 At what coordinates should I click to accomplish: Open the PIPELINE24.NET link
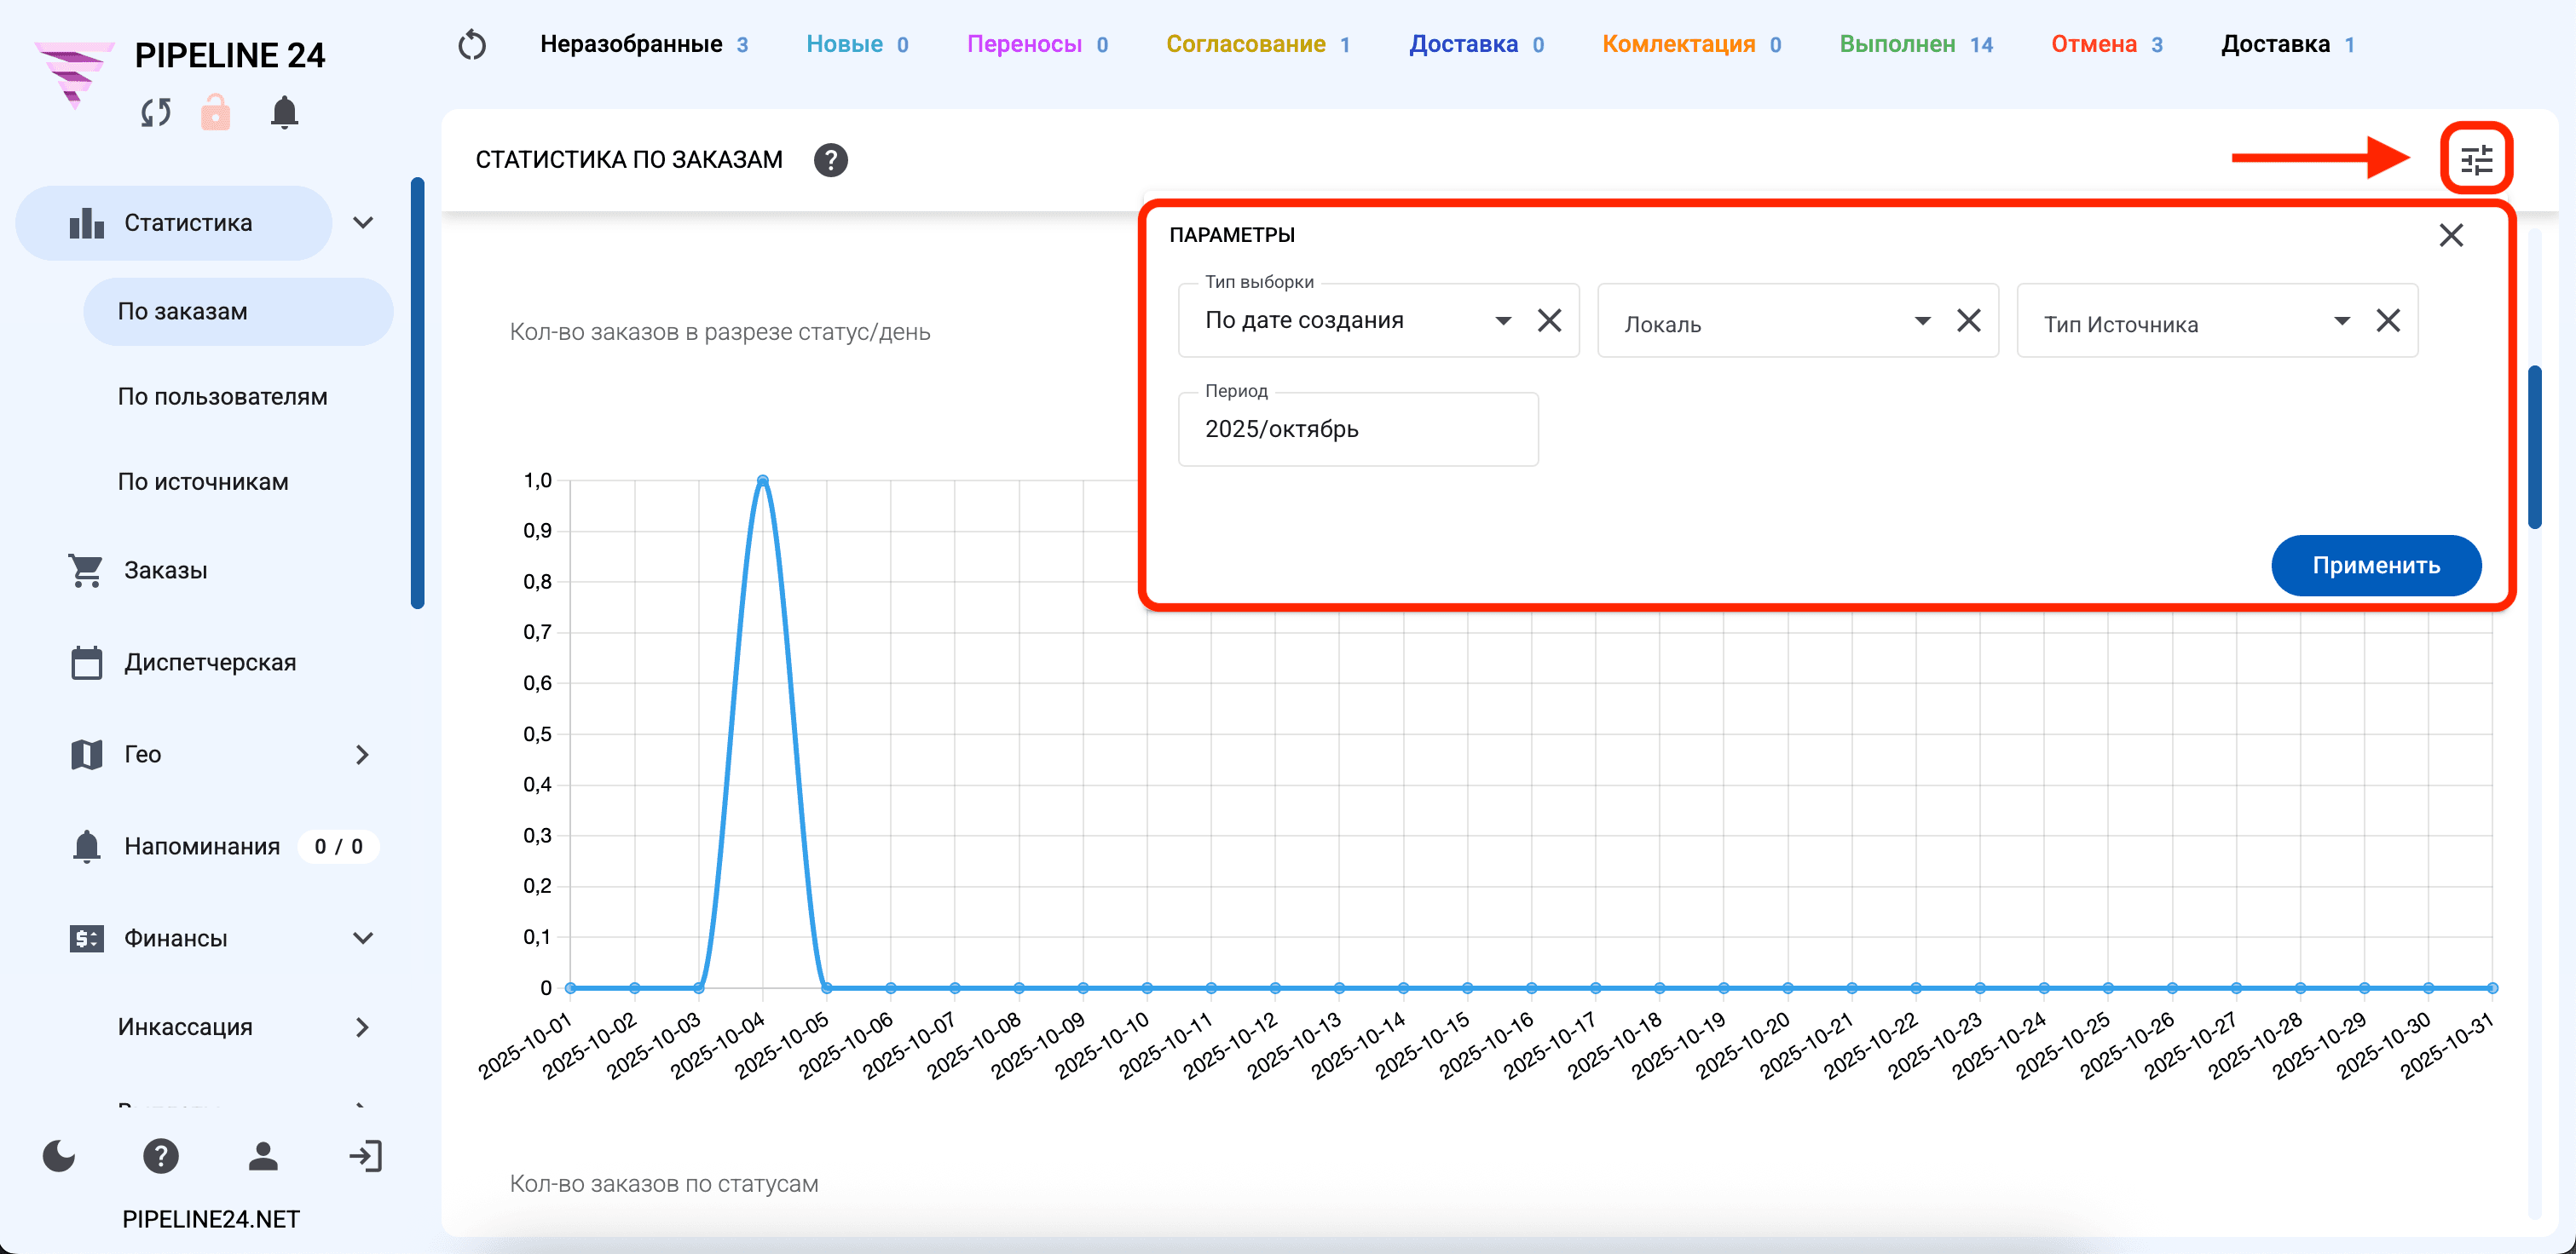211,1219
